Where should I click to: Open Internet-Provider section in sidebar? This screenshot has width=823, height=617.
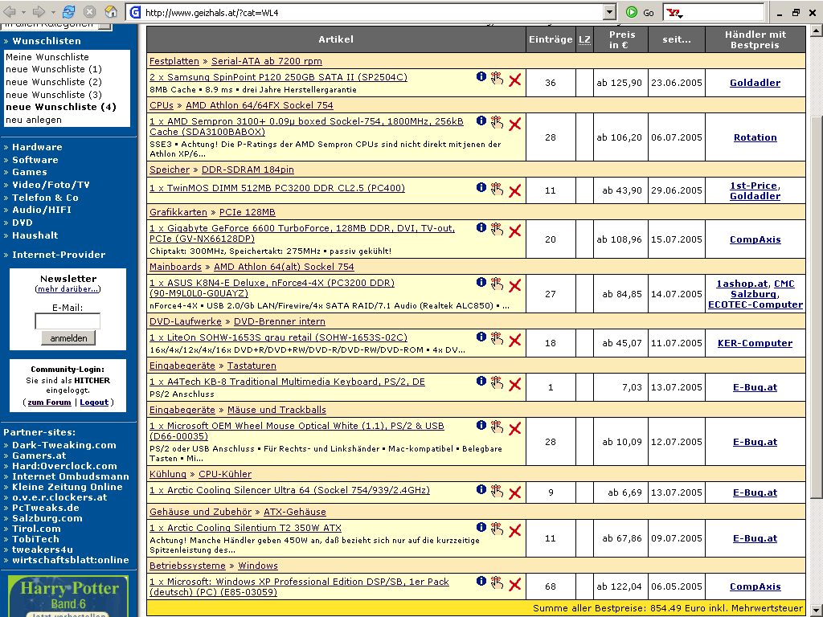(x=59, y=255)
